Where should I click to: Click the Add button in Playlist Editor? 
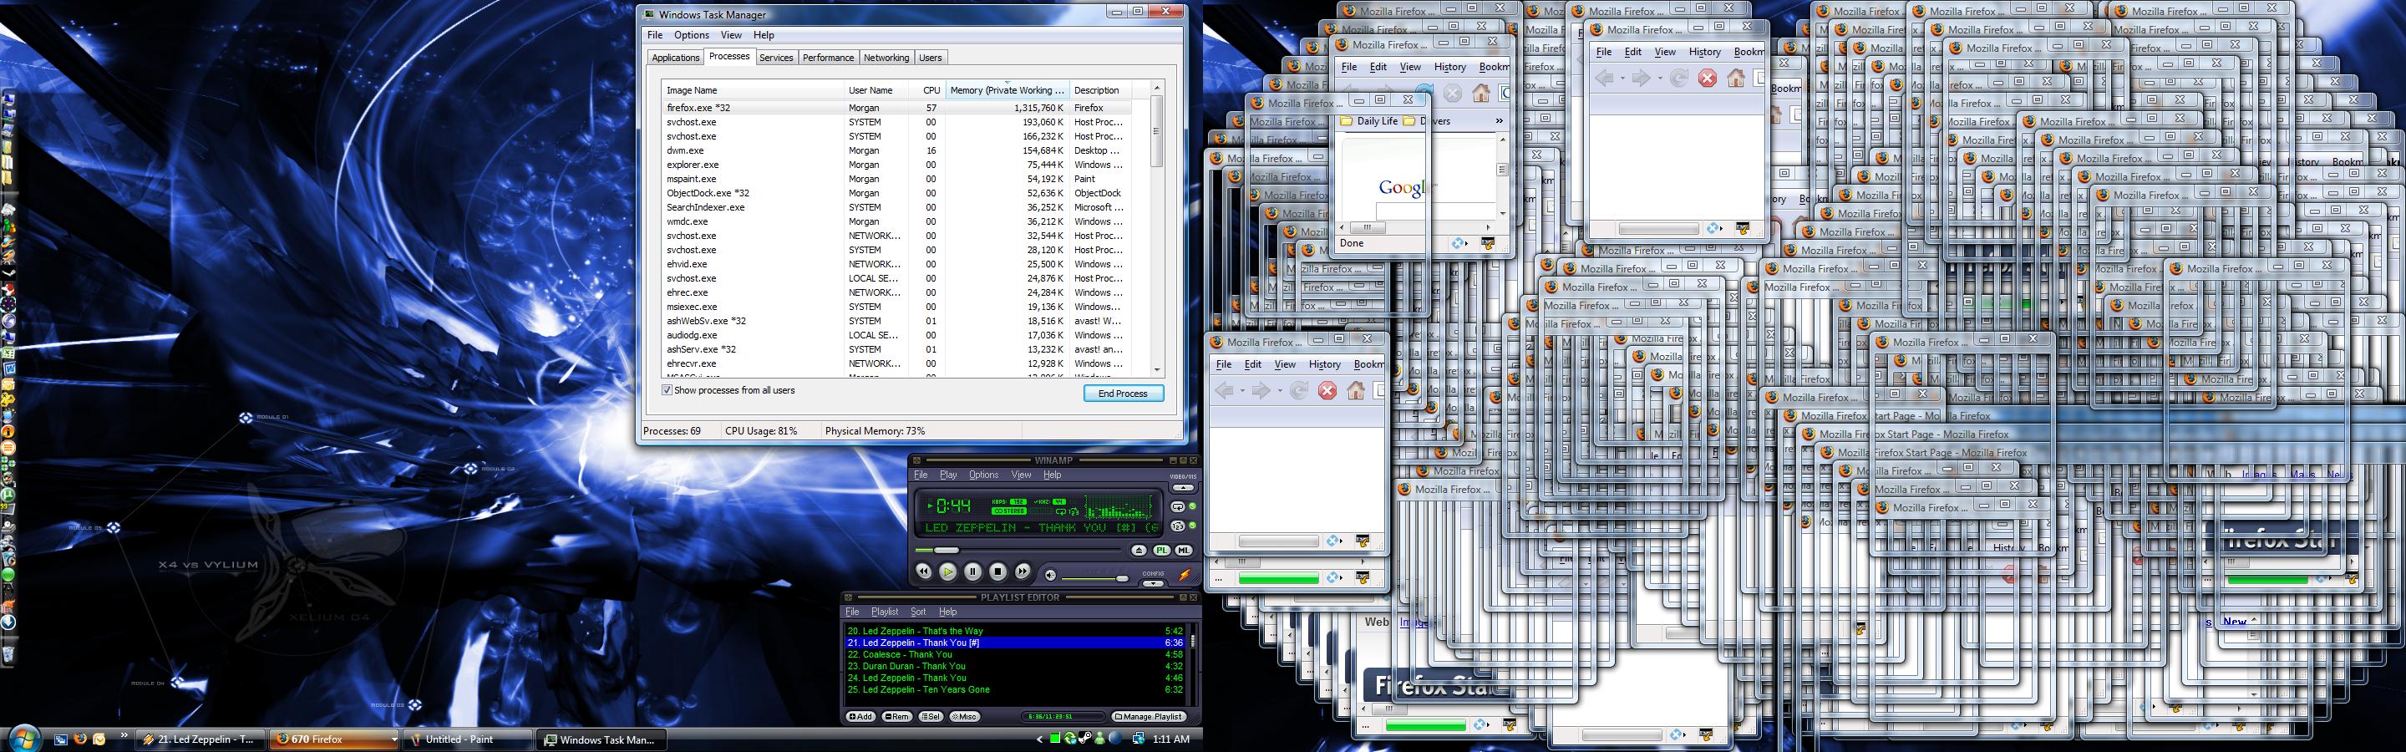click(860, 717)
